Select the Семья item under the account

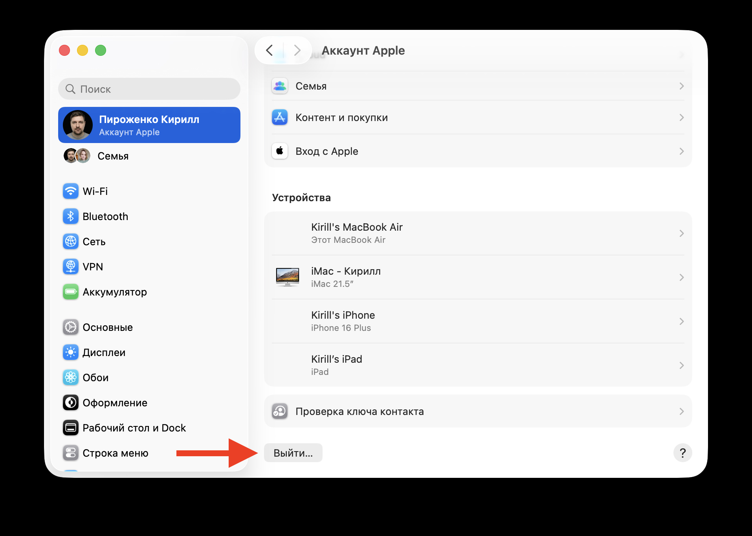(x=112, y=156)
